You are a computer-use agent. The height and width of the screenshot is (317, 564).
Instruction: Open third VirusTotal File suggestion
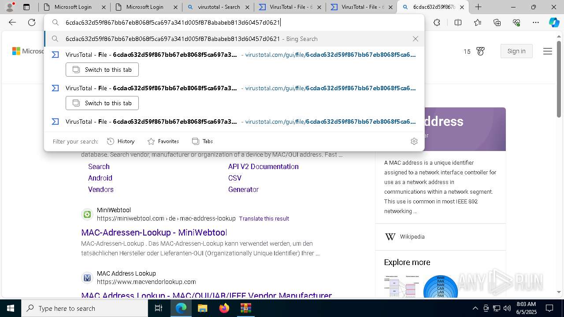tap(234, 122)
